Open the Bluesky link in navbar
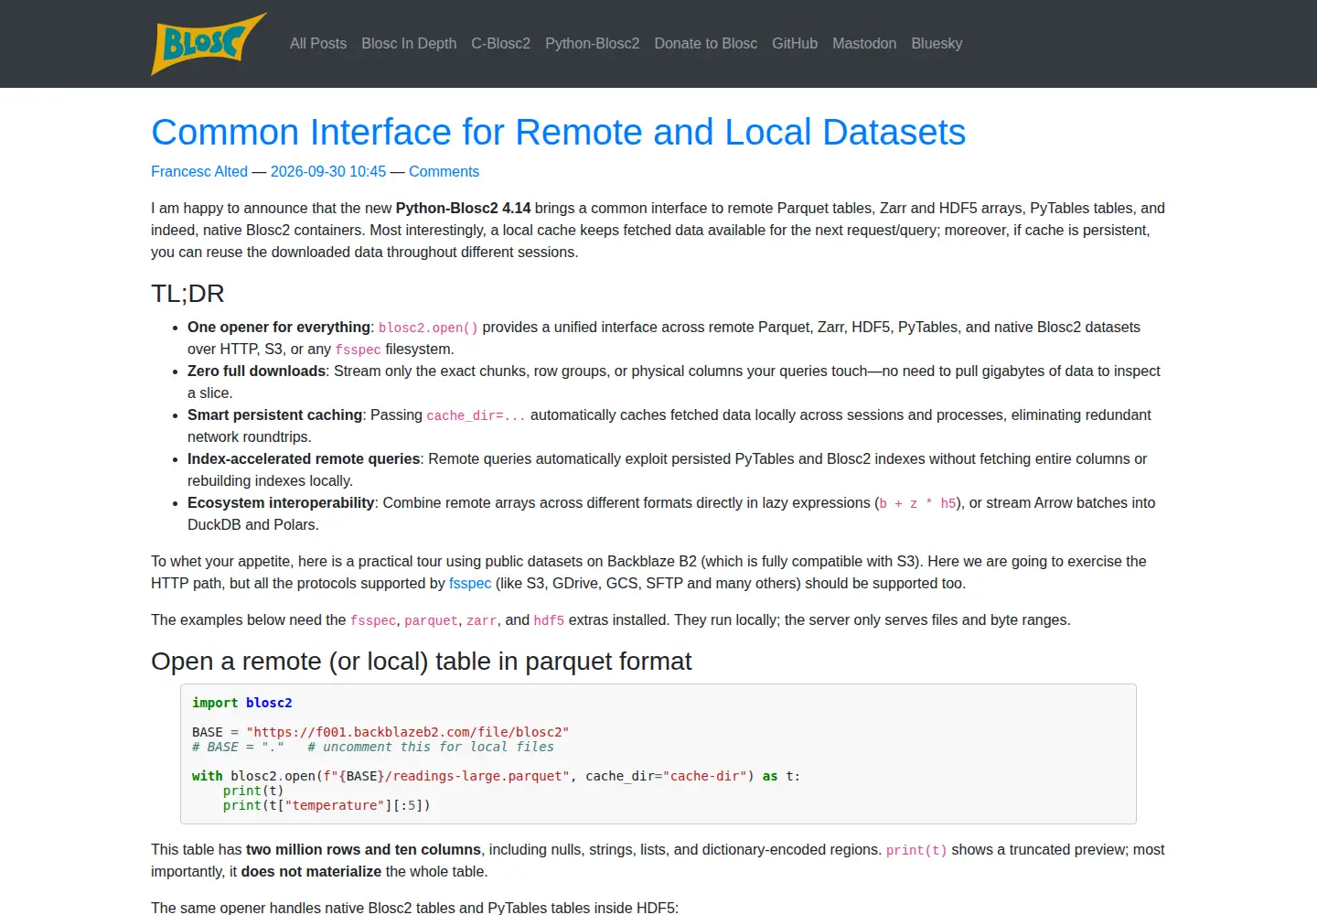The width and height of the screenshot is (1317, 915). pos(937,44)
